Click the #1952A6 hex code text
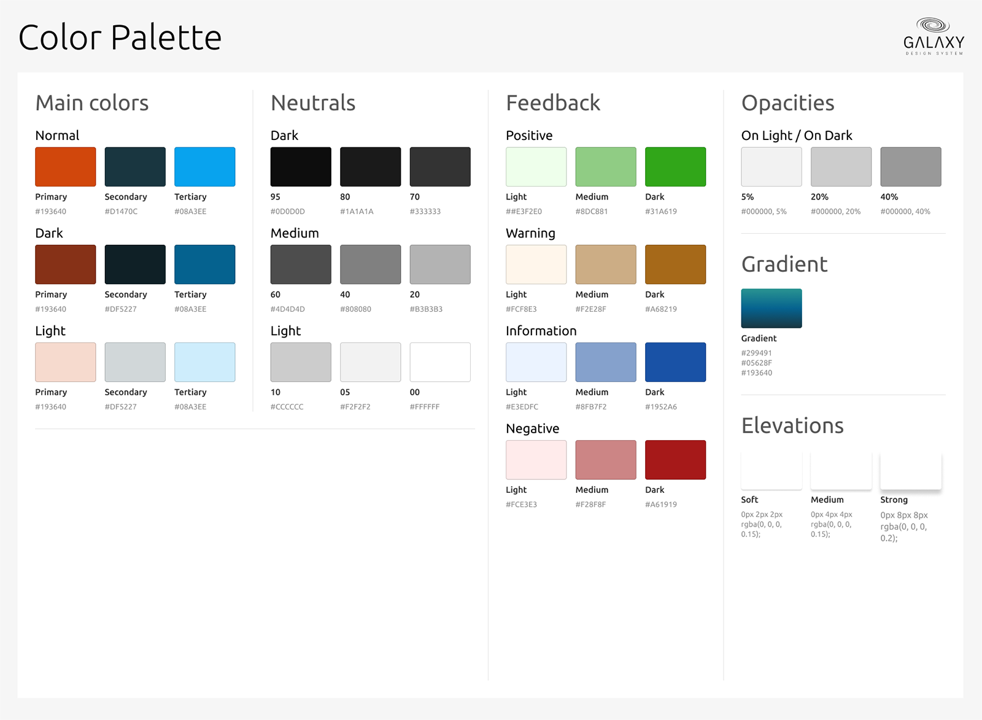This screenshot has height=720, width=982. (661, 407)
